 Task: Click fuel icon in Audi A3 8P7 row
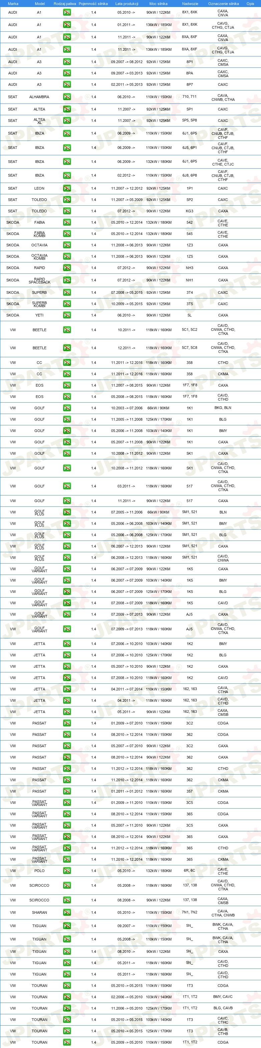67,84
